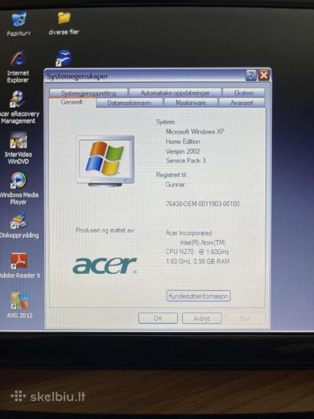Click the 'Produsert og støttet av:' label
This screenshot has width=314, height=419.
point(105,230)
